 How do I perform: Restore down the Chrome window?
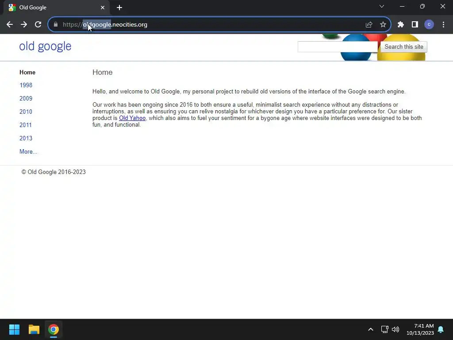click(422, 6)
